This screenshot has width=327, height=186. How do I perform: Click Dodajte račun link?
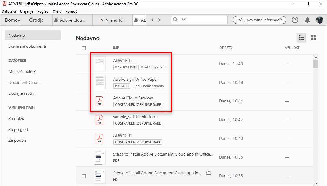point(21,93)
